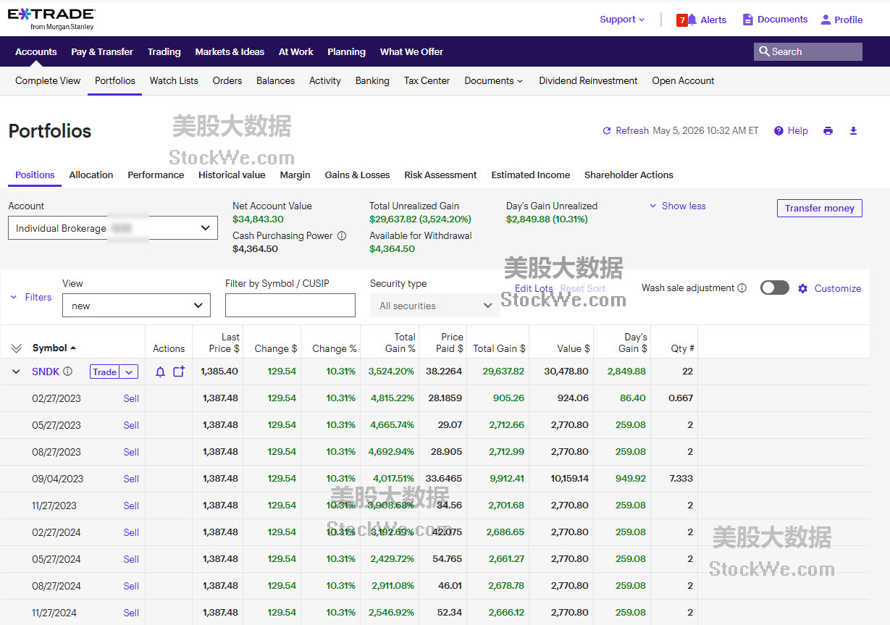The width and height of the screenshot is (890, 625).
Task: Click the search magnifier icon
Action: click(764, 51)
